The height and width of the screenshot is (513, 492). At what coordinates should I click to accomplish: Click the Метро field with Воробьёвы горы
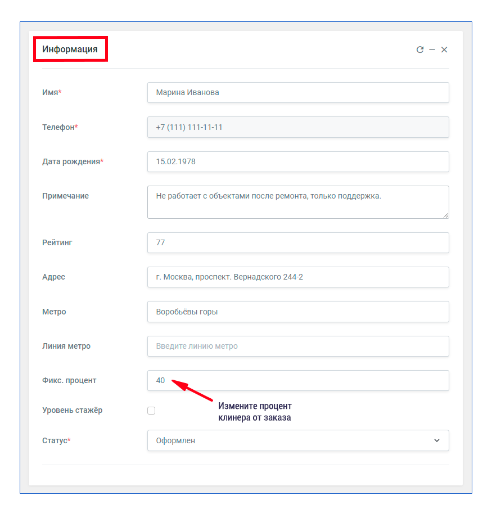(298, 312)
